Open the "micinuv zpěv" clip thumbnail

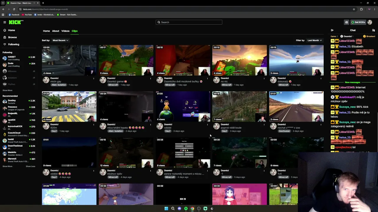[x=126, y=153]
